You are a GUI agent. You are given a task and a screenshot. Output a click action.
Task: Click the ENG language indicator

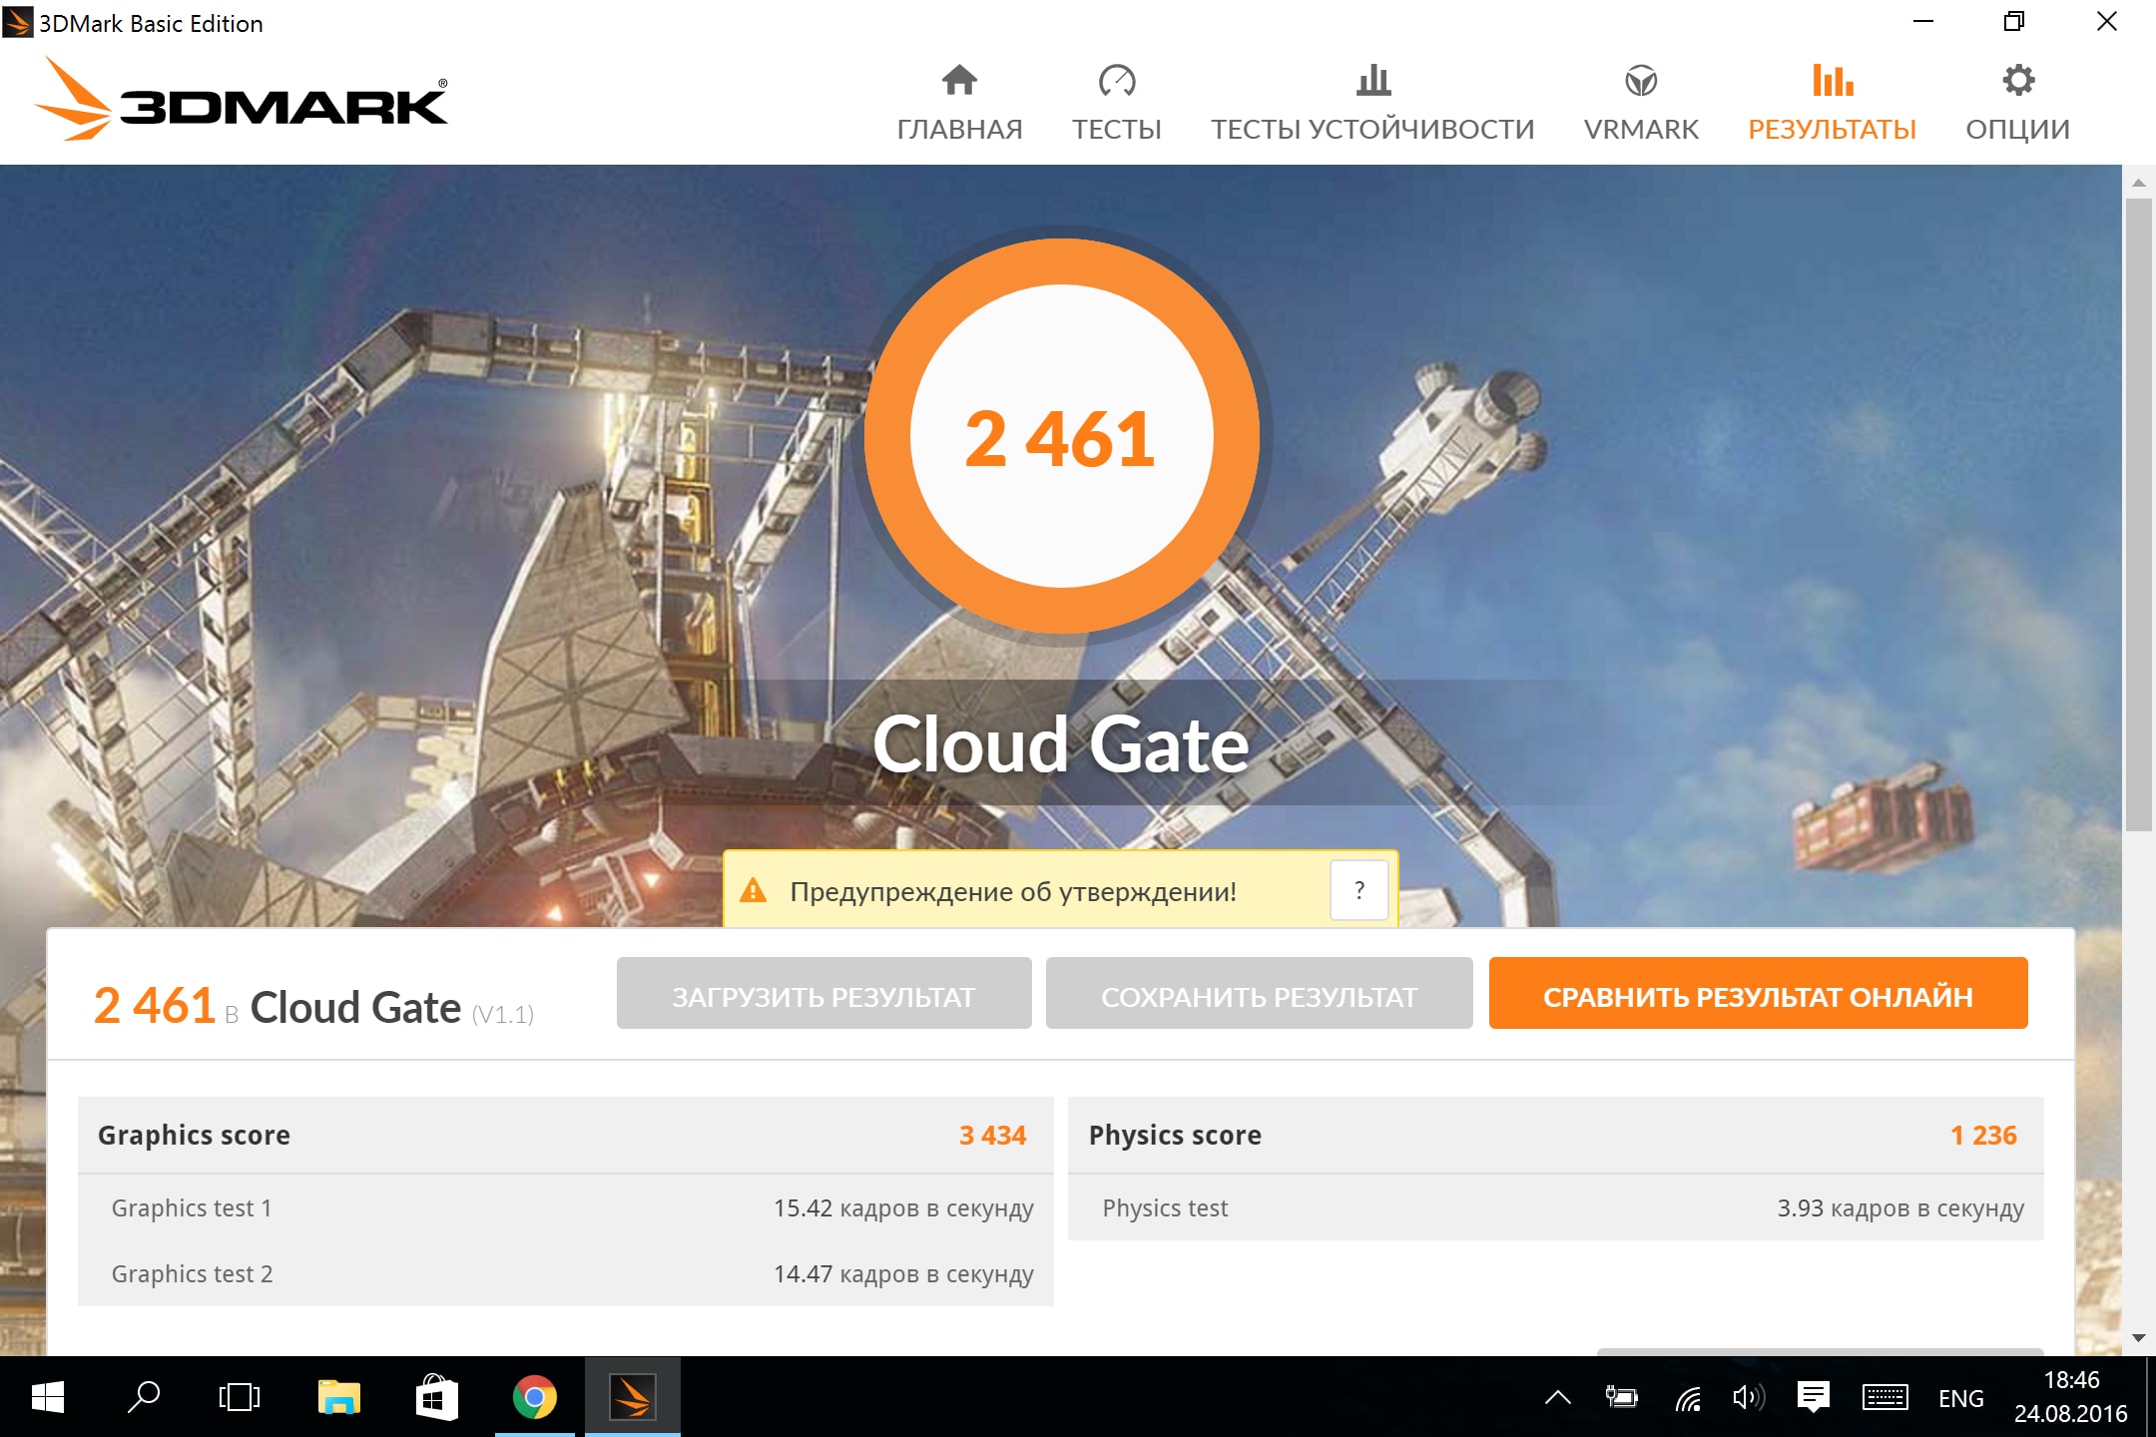[x=1960, y=1398]
